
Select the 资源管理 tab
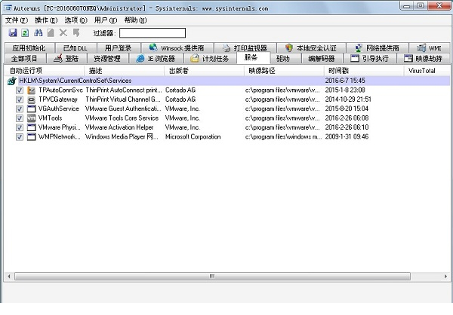pos(107,59)
